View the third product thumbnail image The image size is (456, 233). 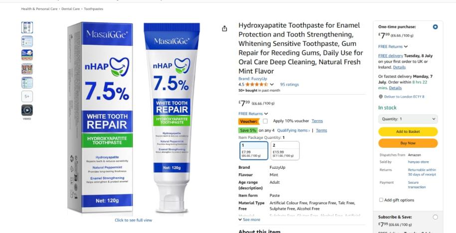[x=27, y=55]
